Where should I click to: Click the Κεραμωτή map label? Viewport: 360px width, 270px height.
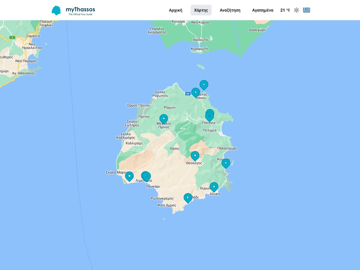tap(199, 49)
